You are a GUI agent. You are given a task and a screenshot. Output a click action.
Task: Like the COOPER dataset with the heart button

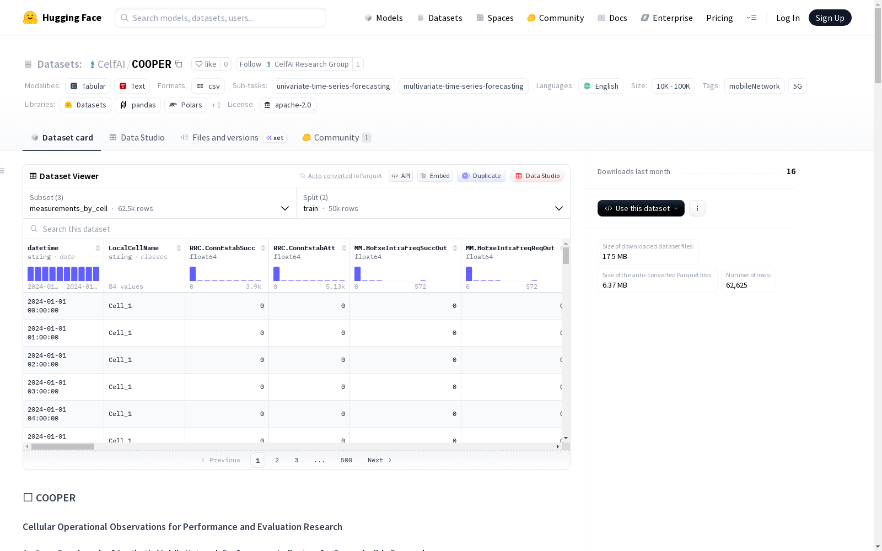tap(206, 64)
